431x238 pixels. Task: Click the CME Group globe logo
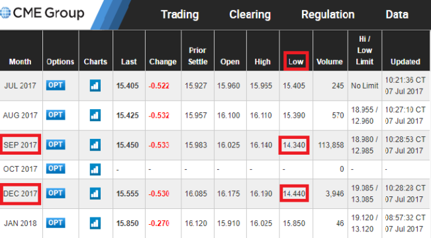5,13
